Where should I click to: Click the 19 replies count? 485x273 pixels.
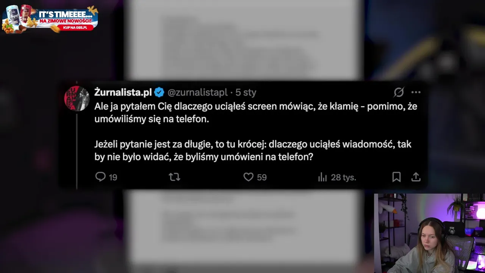tap(113, 177)
